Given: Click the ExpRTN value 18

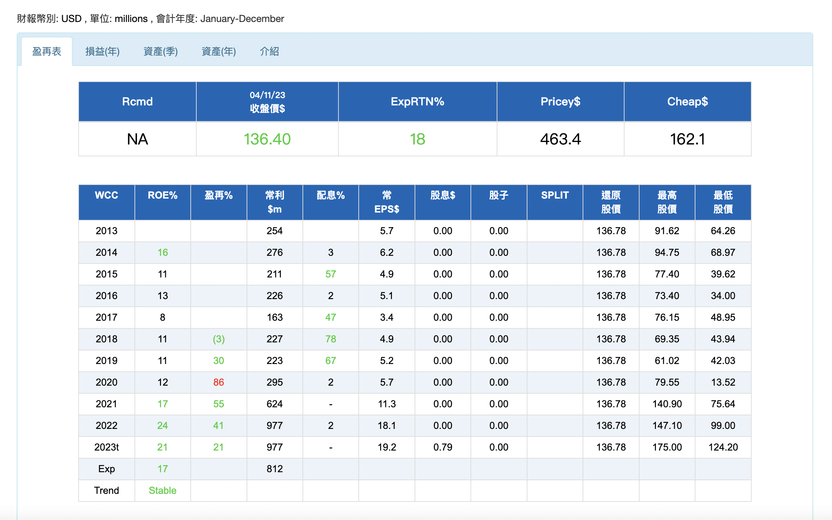Looking at the screenshot, I should click(417, 139).
